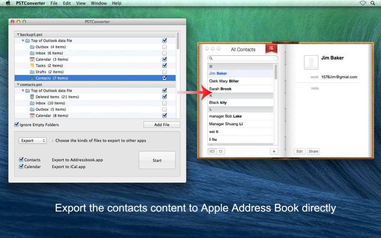The width and height of the screenshot is (381, 238).
Task: Open the Help menu
Action: pyautogui.click(x=117, y=3)
